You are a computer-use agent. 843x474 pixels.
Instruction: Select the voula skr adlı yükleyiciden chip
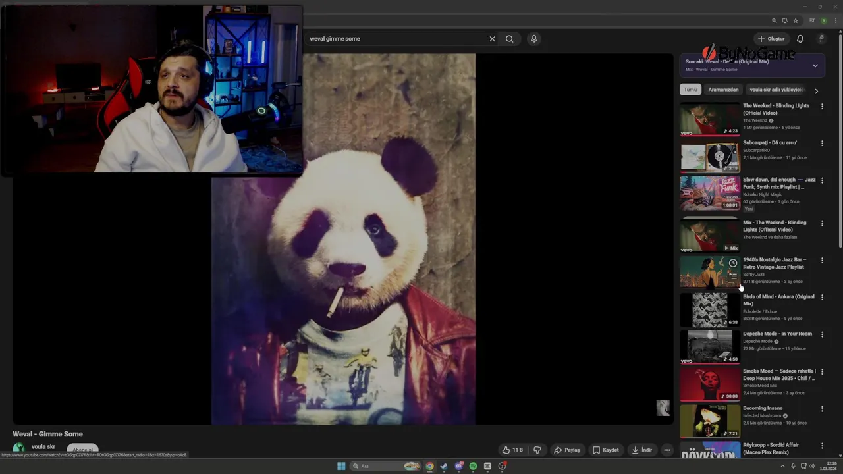(x=777, y=90)
